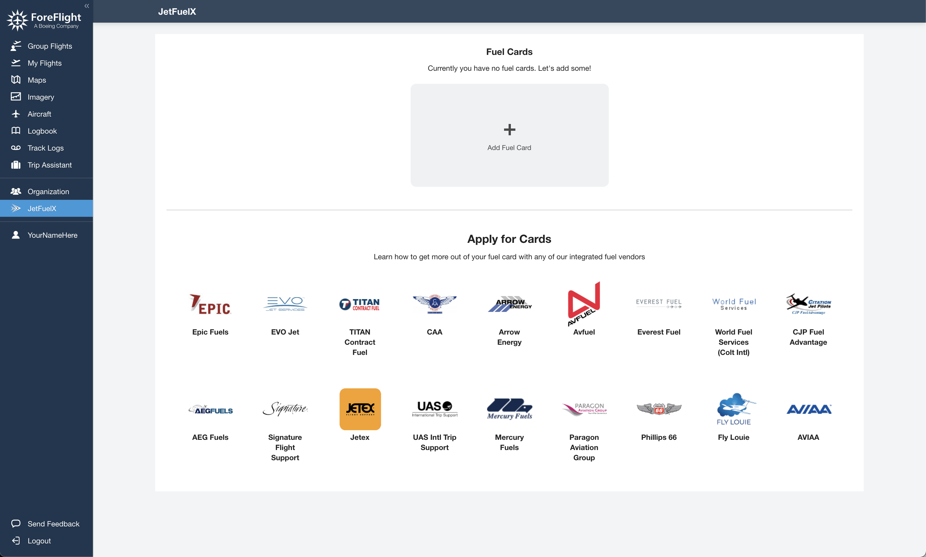Click the ForeFlight logo
Image resolution: width=926 pixels, height=557 pixels.
coord(44,20)
